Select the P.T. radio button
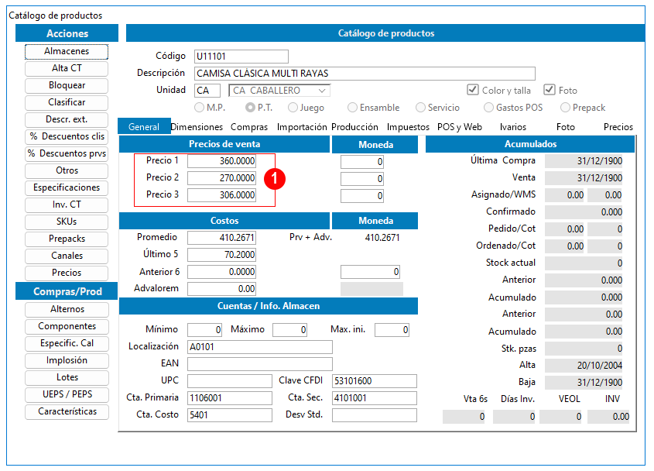Image resolution: width=654 pixels, height=471 pixels. pyautogui.click(x=250, y=108)
